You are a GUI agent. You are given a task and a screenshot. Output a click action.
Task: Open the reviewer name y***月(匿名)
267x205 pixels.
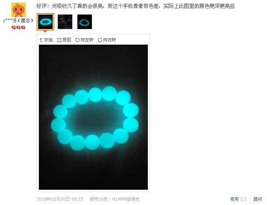point(18,21)
